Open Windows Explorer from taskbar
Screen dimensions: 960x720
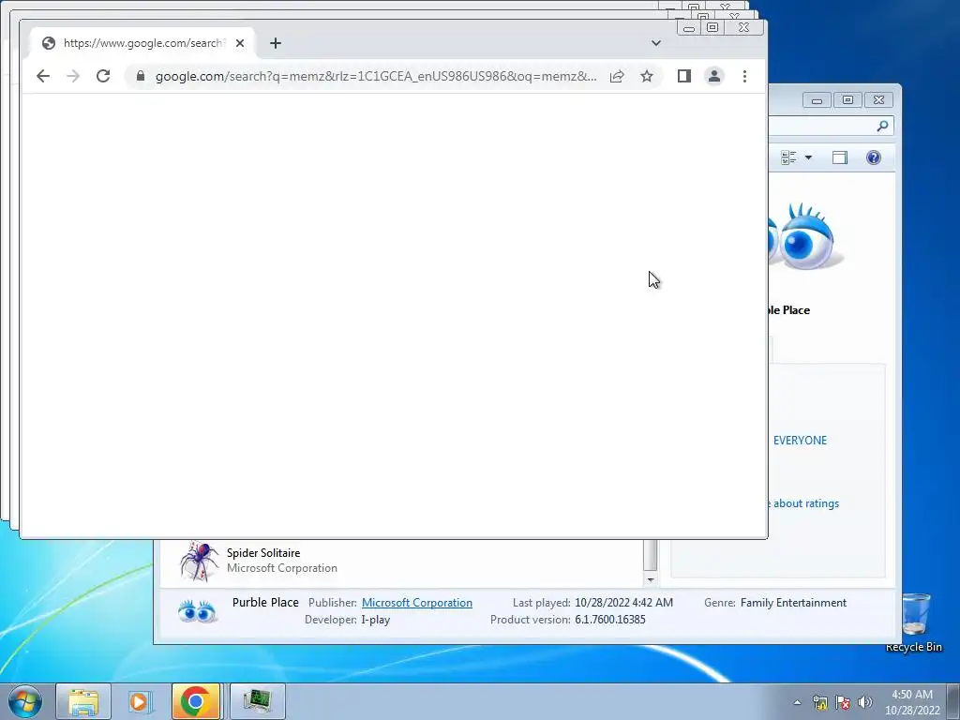tap(83, 701)
